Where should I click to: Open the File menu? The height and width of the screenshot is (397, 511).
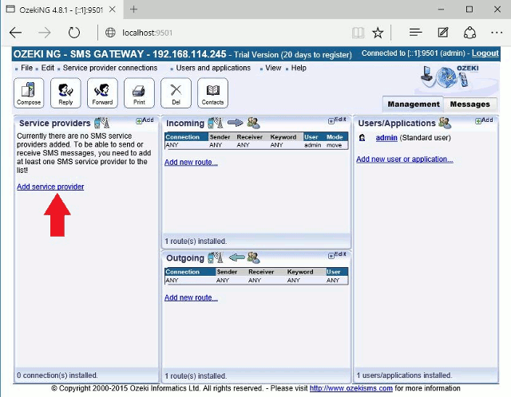26,69
